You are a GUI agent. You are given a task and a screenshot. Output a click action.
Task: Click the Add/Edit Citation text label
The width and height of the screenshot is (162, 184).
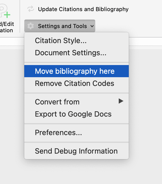click(7, 27)
